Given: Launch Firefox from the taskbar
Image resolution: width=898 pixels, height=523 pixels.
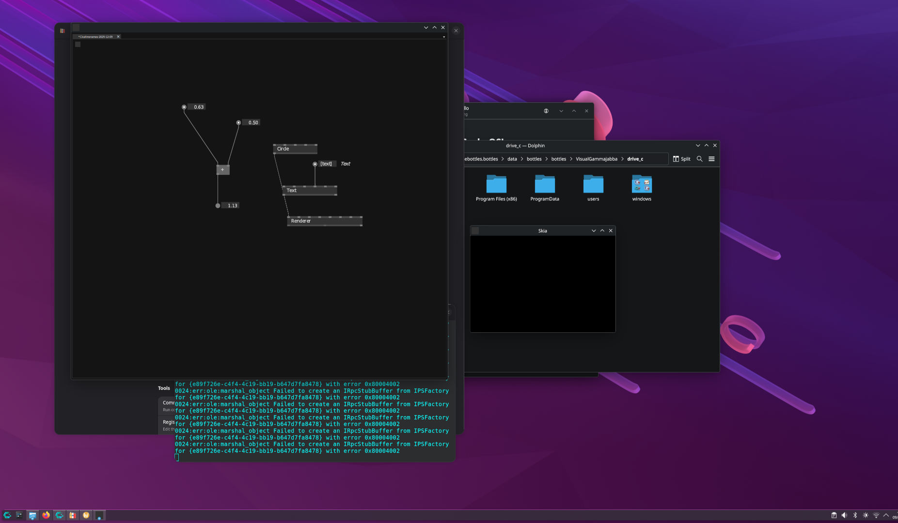Looking at the screenshot, I should tap(46, 515).
